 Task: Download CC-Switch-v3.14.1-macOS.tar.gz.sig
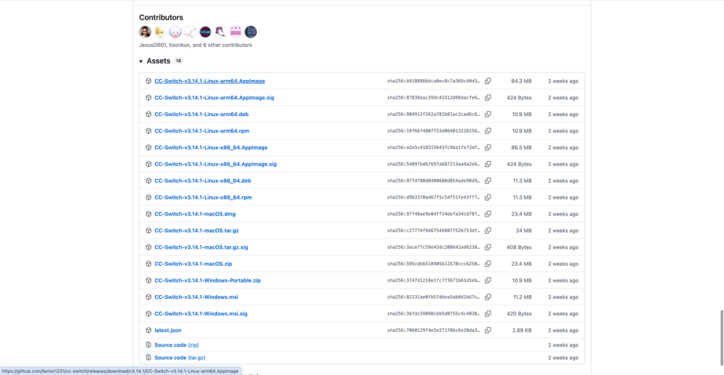tap(201, 247)
